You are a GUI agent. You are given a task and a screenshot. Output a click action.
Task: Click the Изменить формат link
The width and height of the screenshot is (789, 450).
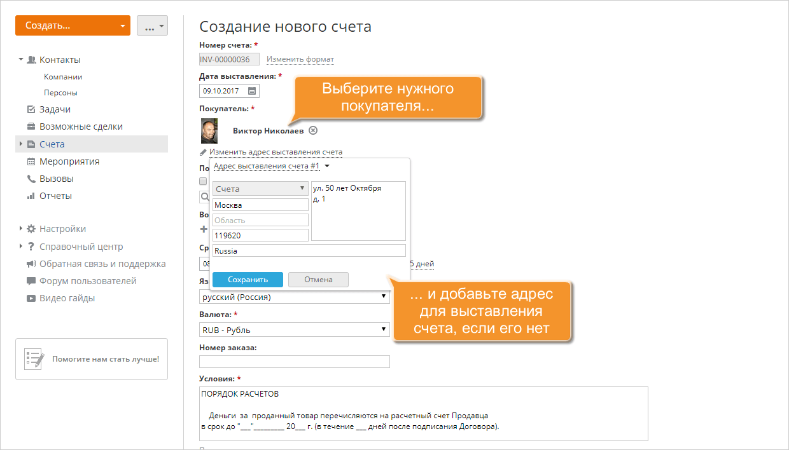pyautogui.click(x=300, y=59)
